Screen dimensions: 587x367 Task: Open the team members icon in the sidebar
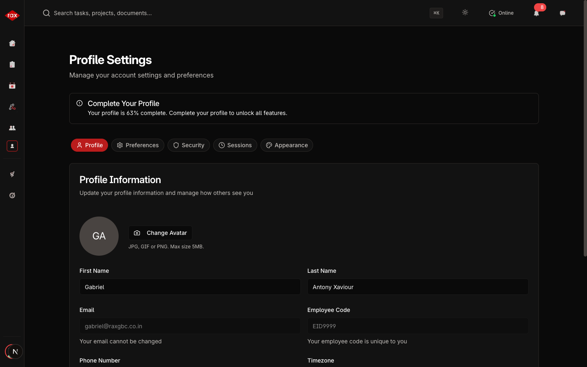pyautogui.click(x=12, y=128)
